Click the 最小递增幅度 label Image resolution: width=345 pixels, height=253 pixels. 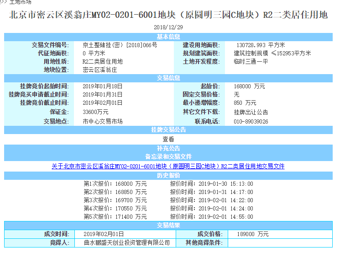[x=201, y=103]
